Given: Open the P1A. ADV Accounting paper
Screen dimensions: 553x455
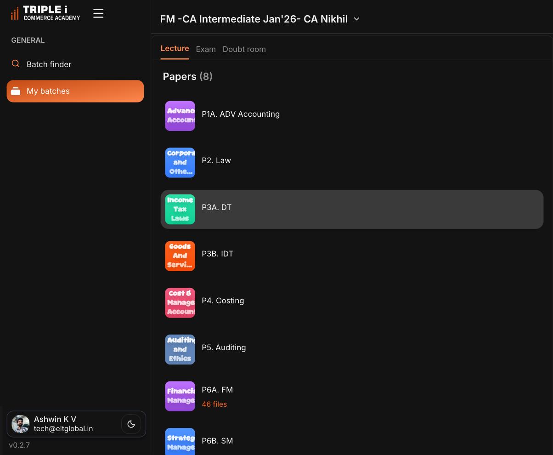Looking at the screenshot, I should click(x=352, y=116).
